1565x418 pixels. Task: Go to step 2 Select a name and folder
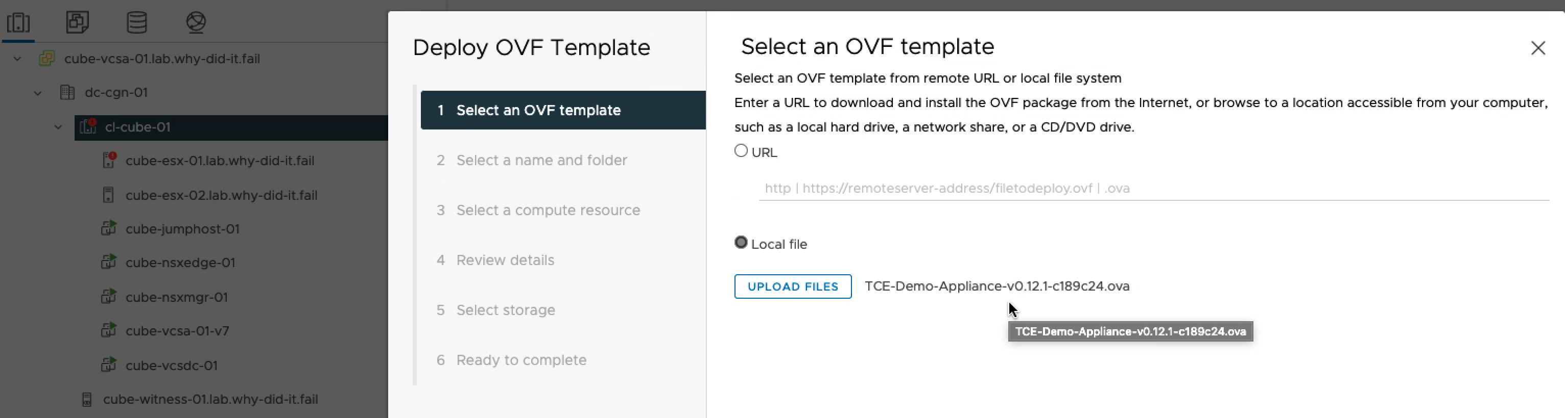(541, 160)
